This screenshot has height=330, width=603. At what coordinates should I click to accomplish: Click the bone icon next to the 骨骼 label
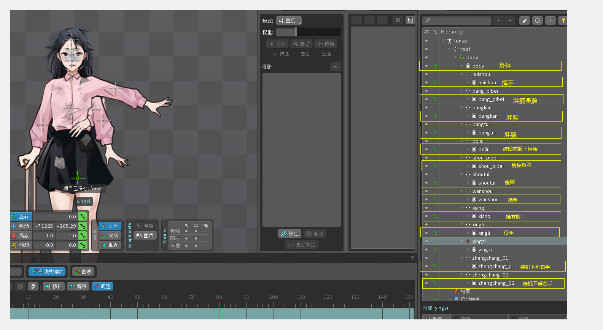[x=335, y=66]
